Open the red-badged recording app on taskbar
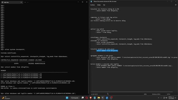 [x=111, y=98]
